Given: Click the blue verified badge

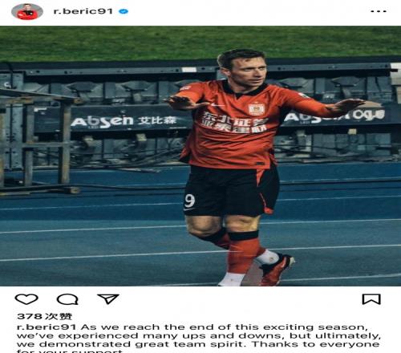Looking at the screenshot, I should click(x=124, y=11).
